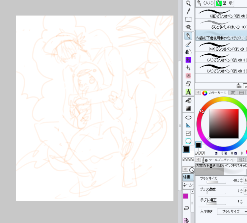Open brush size dynamics settings button
Screen dimensions: 247x223
pos(245,180)
